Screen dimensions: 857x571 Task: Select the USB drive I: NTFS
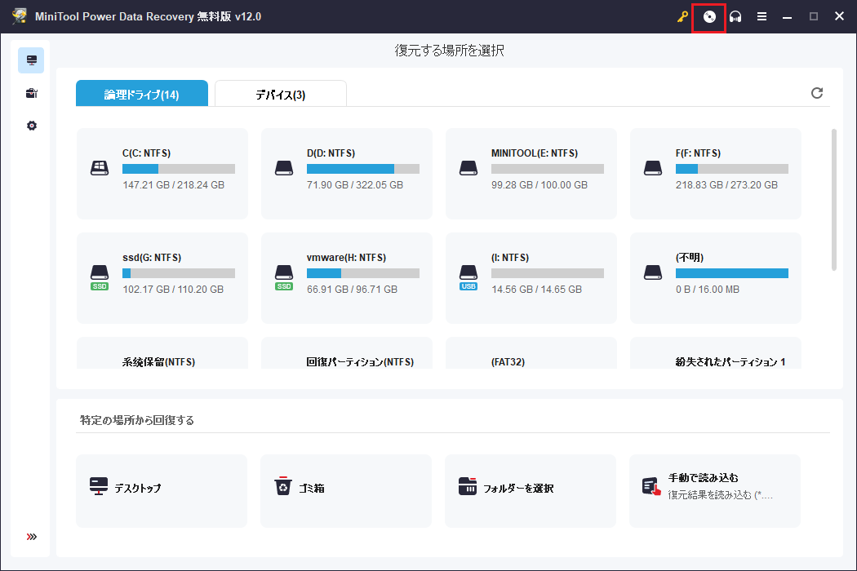point(531,277)
